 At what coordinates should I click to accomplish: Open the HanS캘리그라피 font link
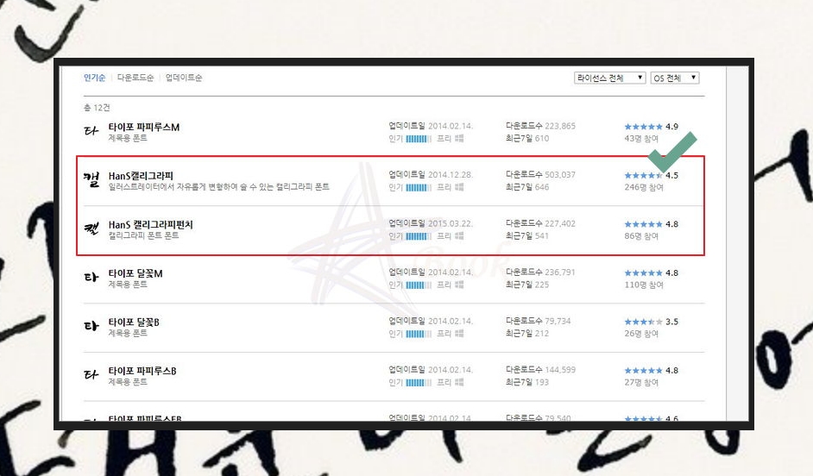point(141,176)
